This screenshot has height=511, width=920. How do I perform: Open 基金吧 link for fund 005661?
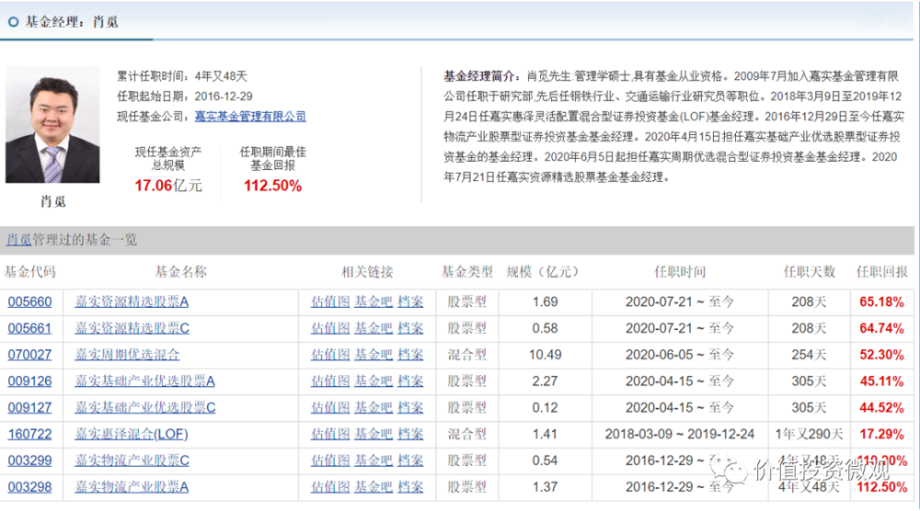coord(374,328)
